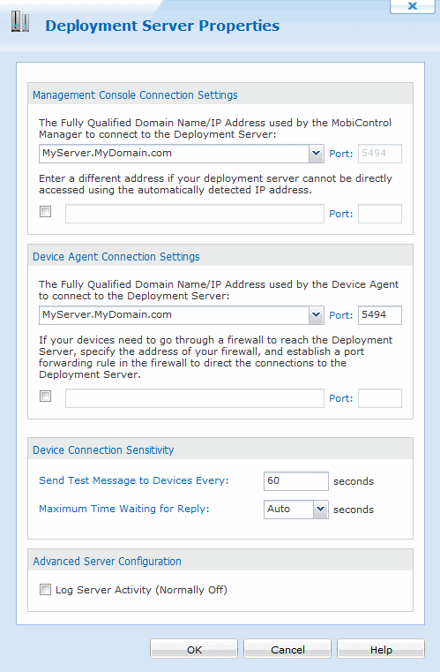Click the Cancel button
Screen dimensions: 440x672
287,649
